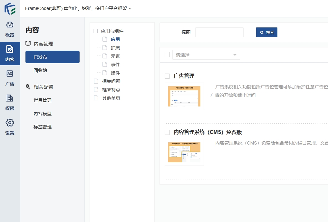Open the 广告管理 thumbnail image

tap(184, 96)
